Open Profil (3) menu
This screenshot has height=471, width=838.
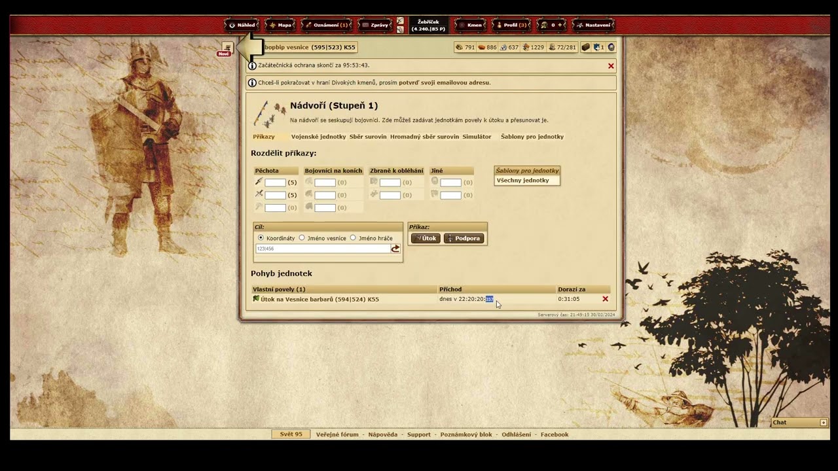click(x=511, y=25)
